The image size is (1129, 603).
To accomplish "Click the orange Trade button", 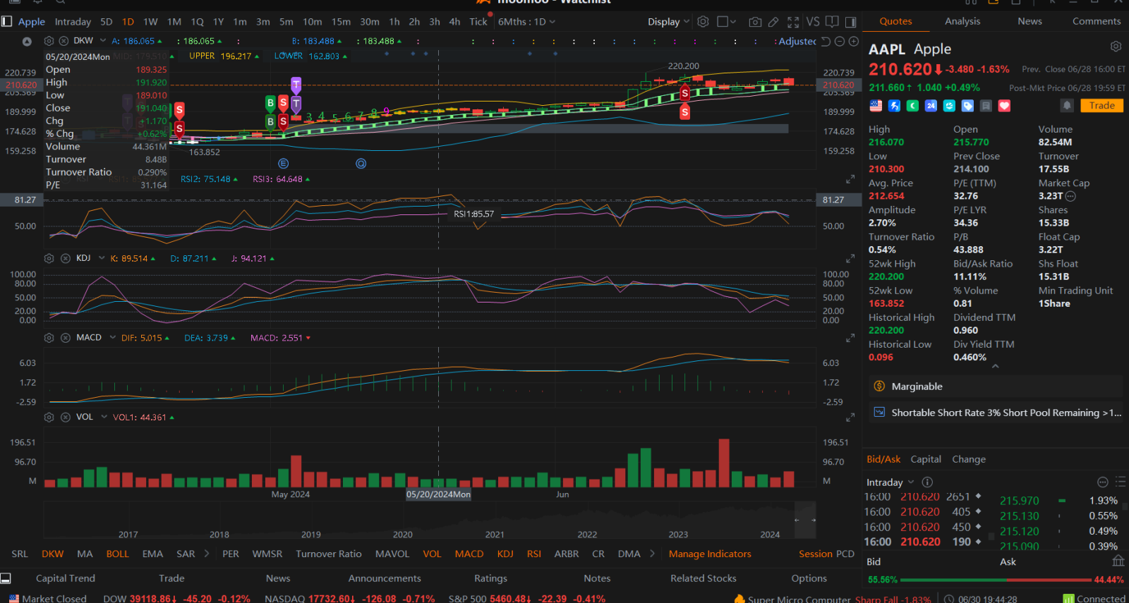I will [1101, 106].
